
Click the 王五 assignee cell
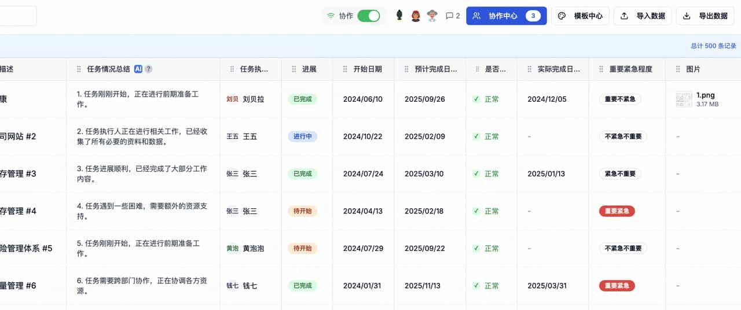[251, 136]
